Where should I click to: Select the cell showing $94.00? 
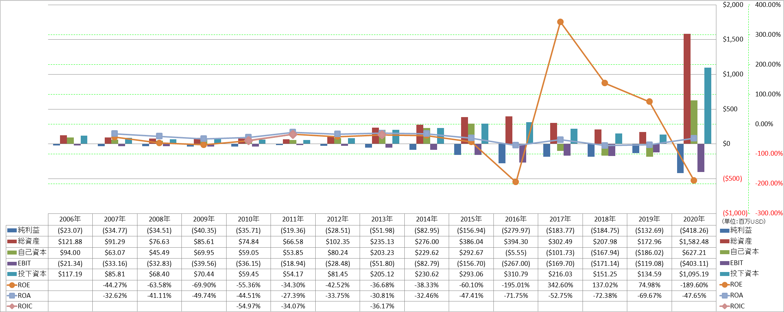(x=70, y=252)
